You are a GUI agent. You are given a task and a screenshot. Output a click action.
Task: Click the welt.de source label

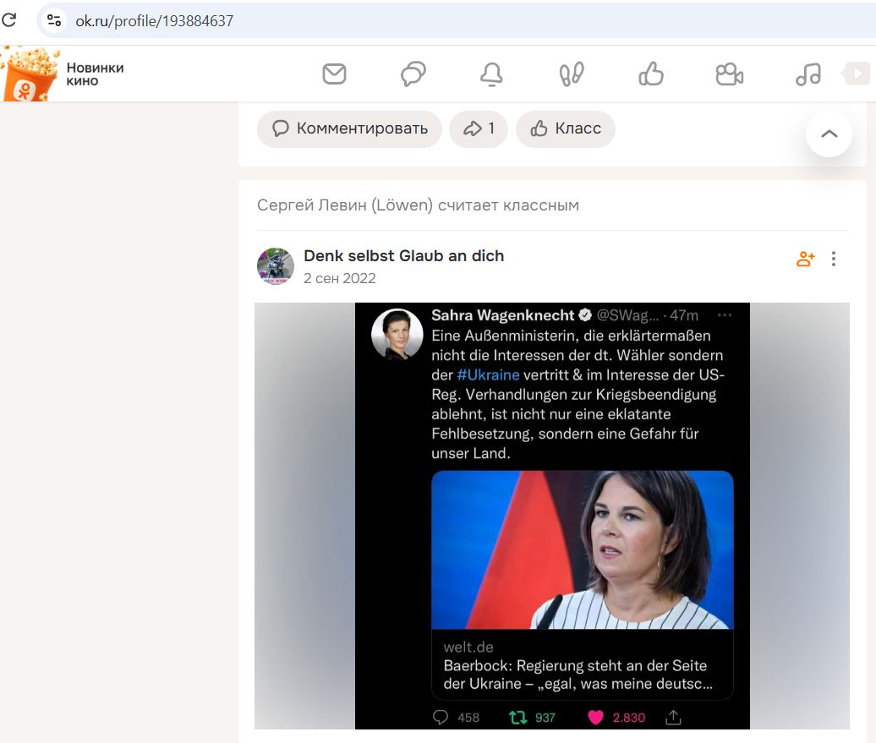pos(468,647)
